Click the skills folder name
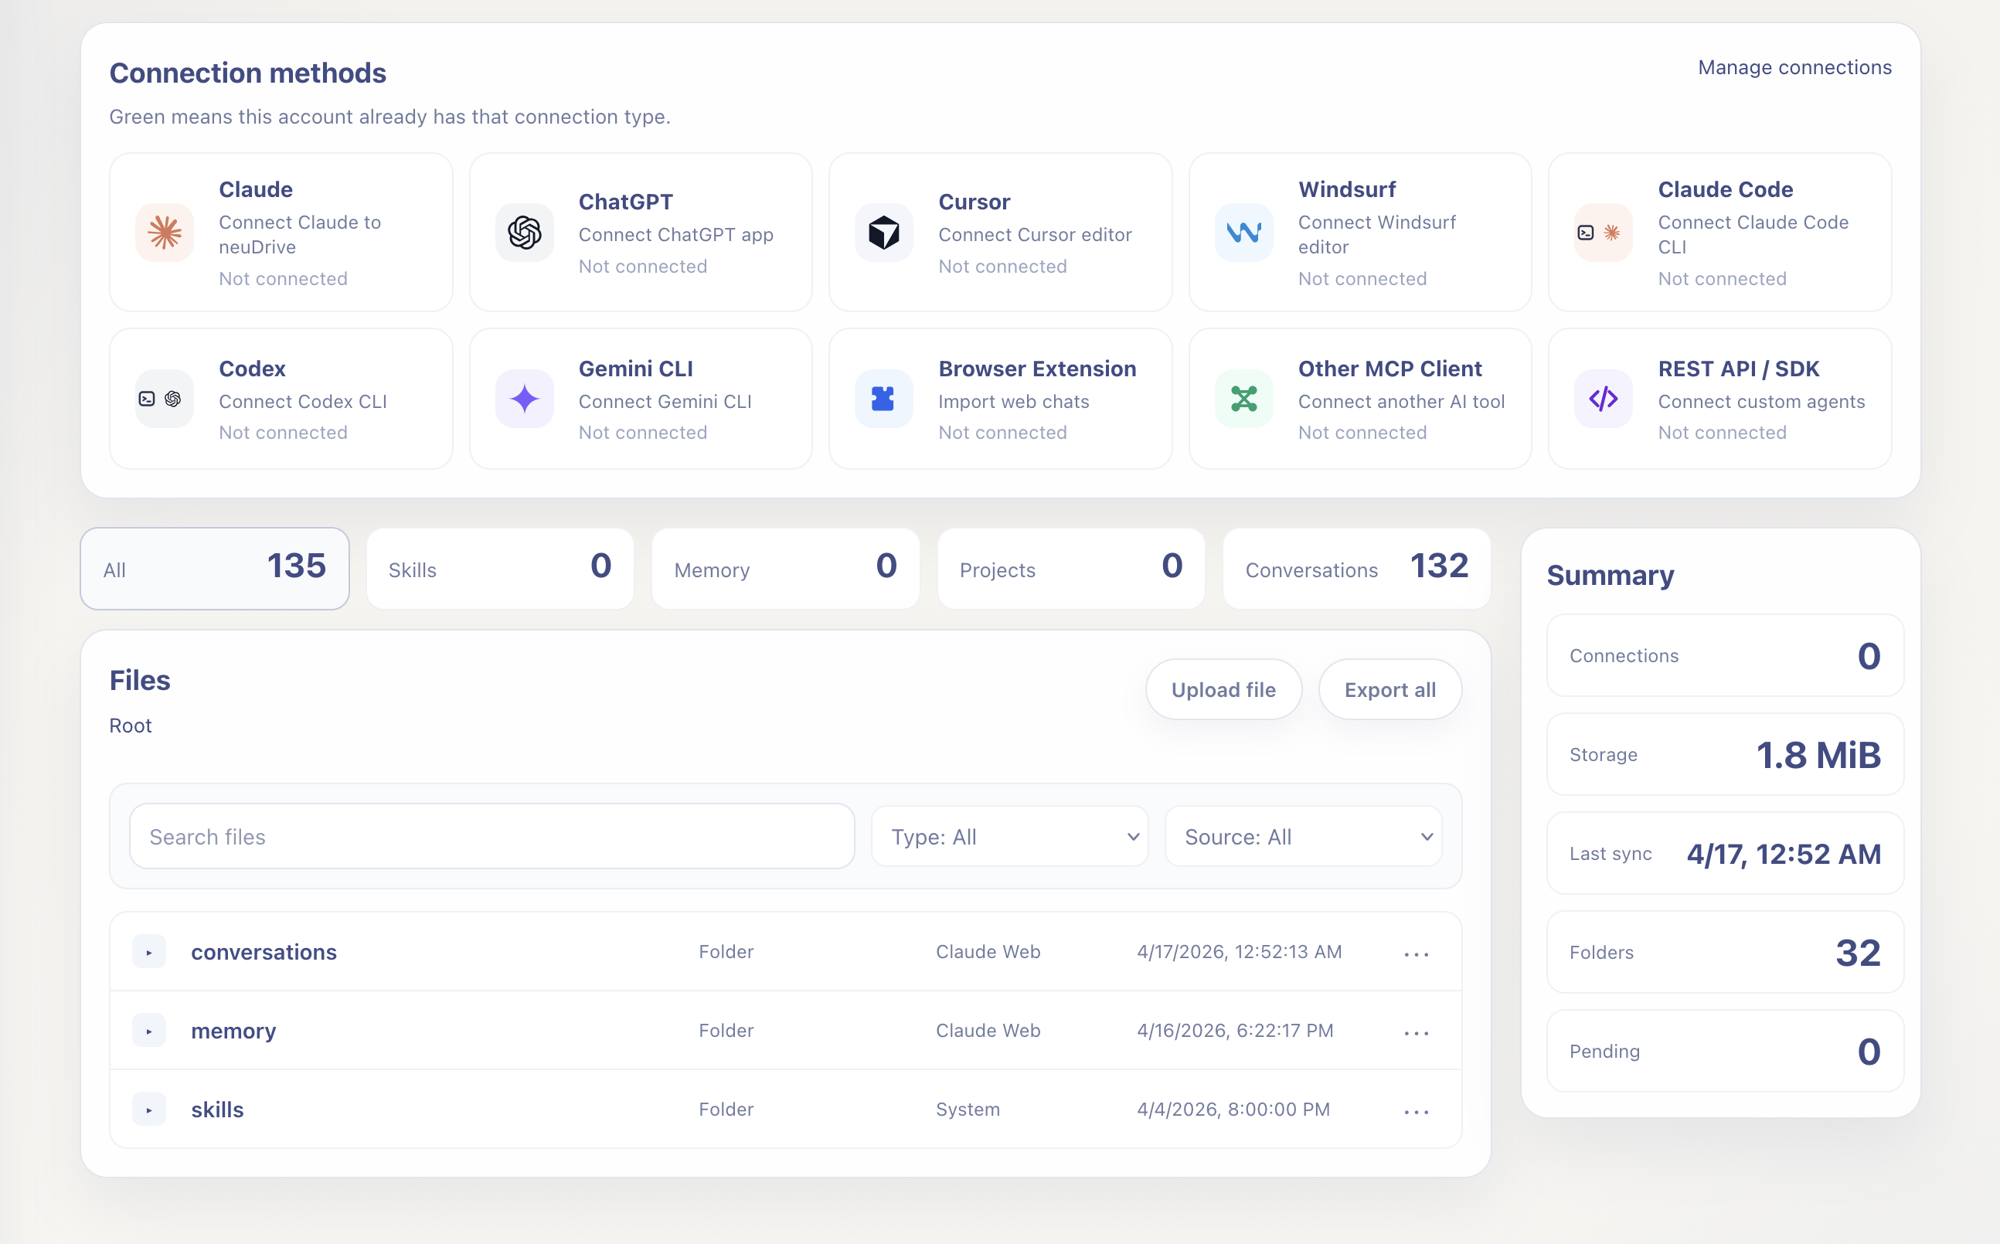Image resolution: width=2000 pixels, height=1244 pixels. pyautogui.click(x=217, y=1110)
